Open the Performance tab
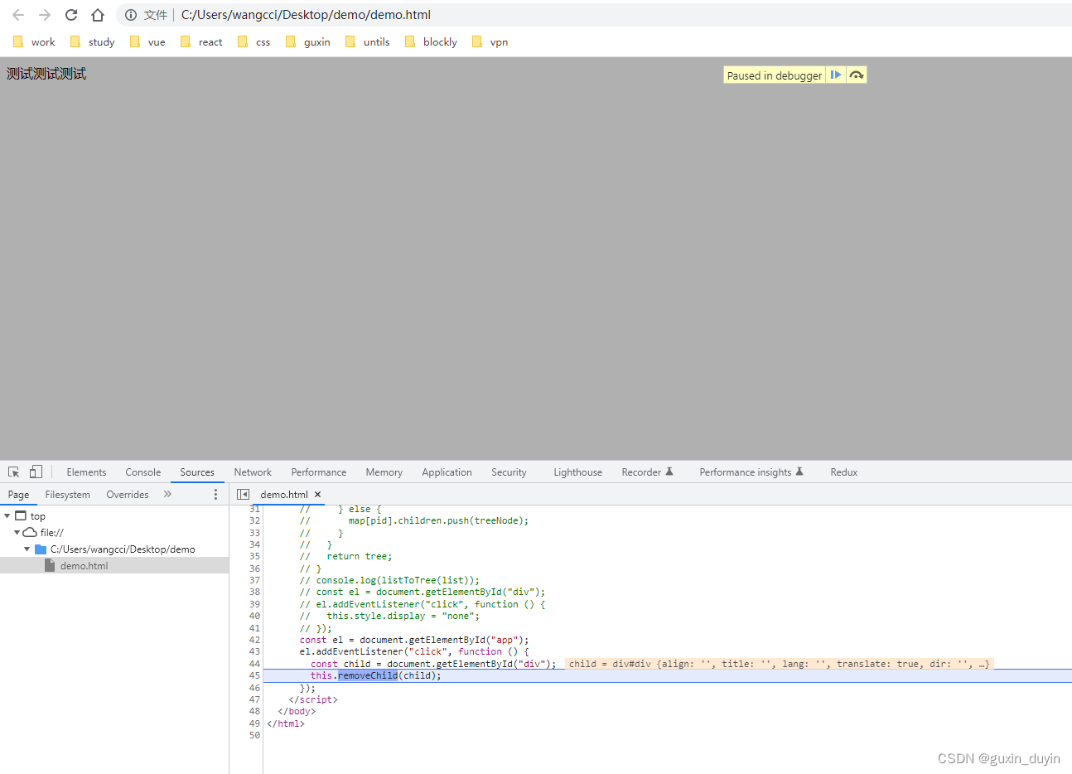 (x=319, y=472)
